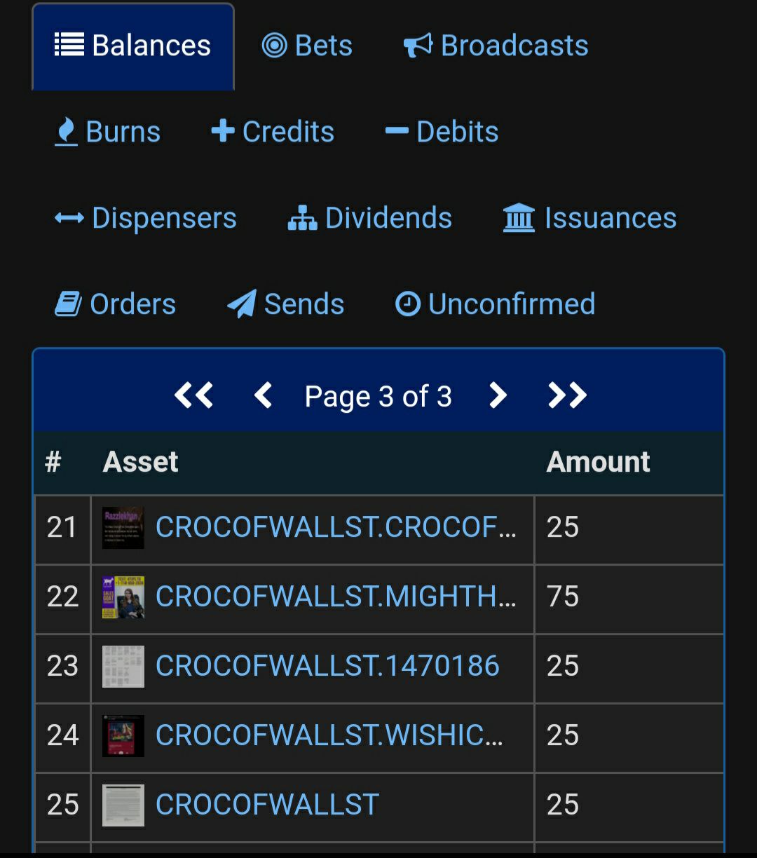This screenshot has width=757, height=858.
Task: Click the Broadcasts megaphone icon
Action: point(418,46)
